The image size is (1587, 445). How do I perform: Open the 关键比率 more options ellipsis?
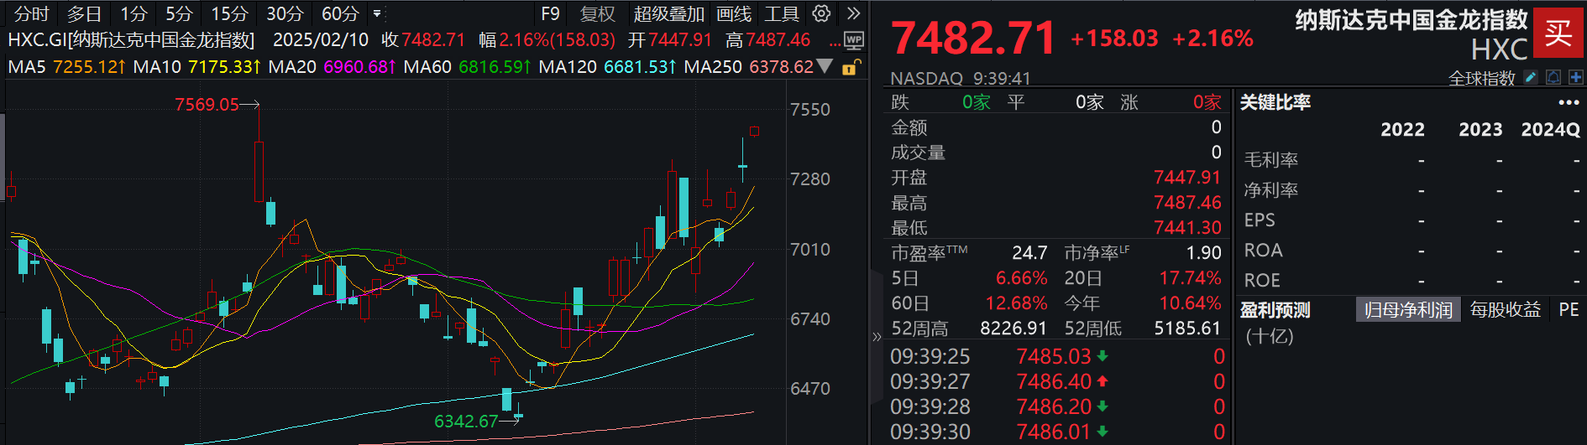(1569, 103)
